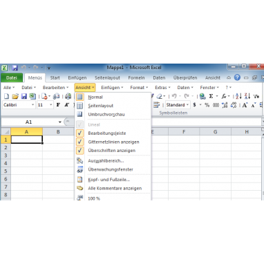
Task: Select the 100 % zoom menu entry
Action: point(113,198)
